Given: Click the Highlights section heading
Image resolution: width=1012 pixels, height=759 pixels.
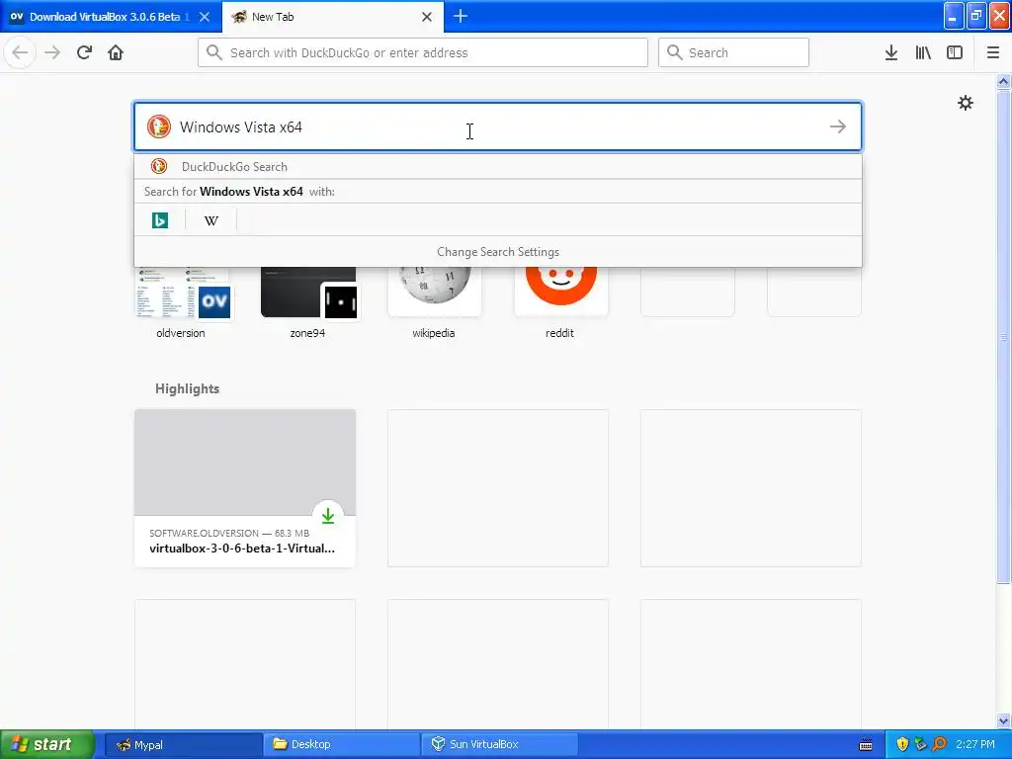Looking at the screenshot, I should click(x=187, y=388).
